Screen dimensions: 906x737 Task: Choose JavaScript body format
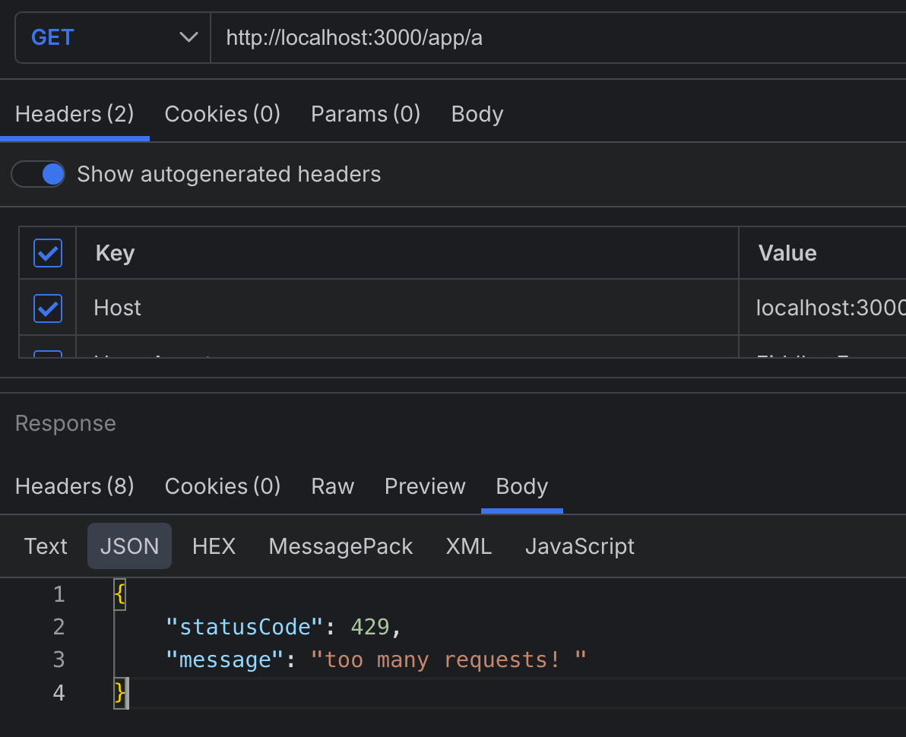click(579, 546)
